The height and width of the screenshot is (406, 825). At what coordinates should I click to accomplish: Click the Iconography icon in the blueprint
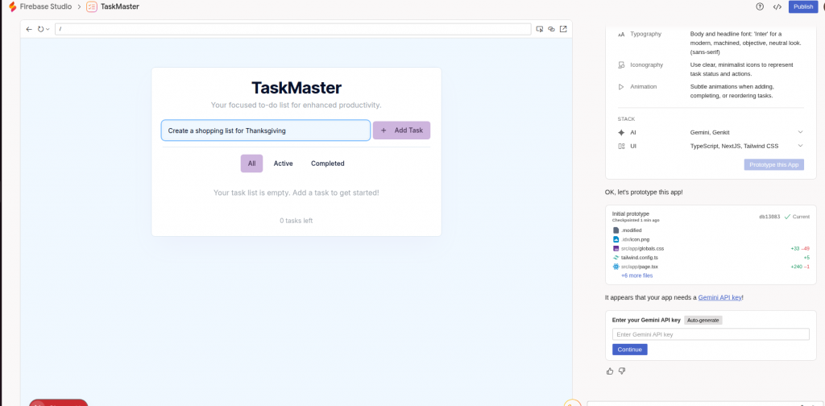[621, 65]
